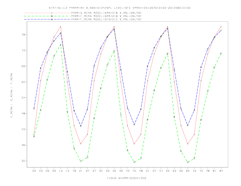The image size is (241, 186).
Task: Click y-axis tick label 48
Action: pos(23,114)
